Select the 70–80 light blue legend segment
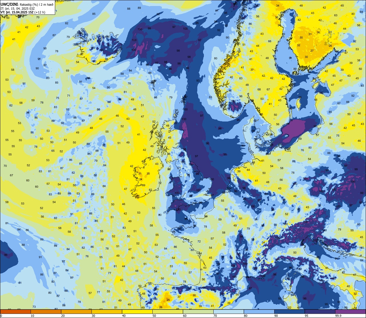Viewport: 366px width, 318px height. [x=228, y=311]
